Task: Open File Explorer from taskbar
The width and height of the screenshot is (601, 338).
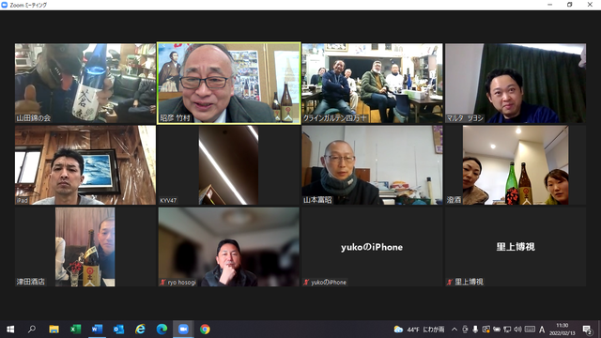Action: [54, 330]
